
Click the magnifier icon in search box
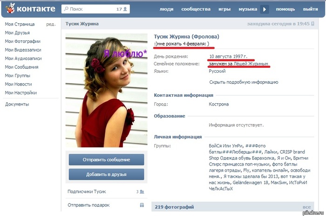point(66,9)
